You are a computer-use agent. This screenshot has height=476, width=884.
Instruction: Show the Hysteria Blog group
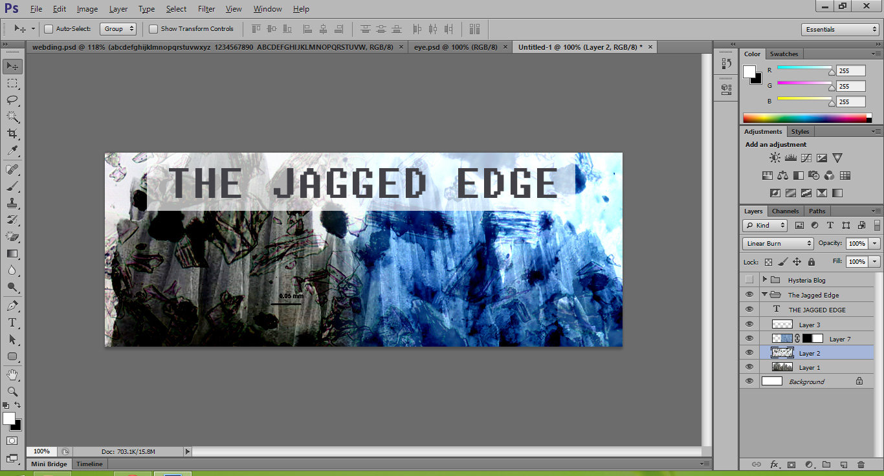coord(749,280)
